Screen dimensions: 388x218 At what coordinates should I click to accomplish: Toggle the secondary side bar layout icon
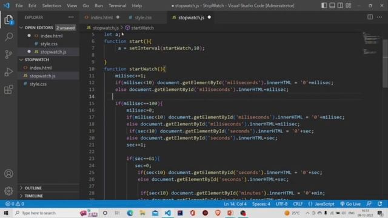coord(340,5)
